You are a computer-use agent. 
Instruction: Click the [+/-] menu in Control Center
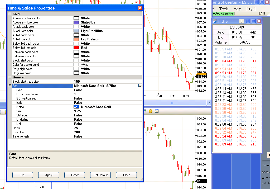pyautogui.click(x=251, y=9)
